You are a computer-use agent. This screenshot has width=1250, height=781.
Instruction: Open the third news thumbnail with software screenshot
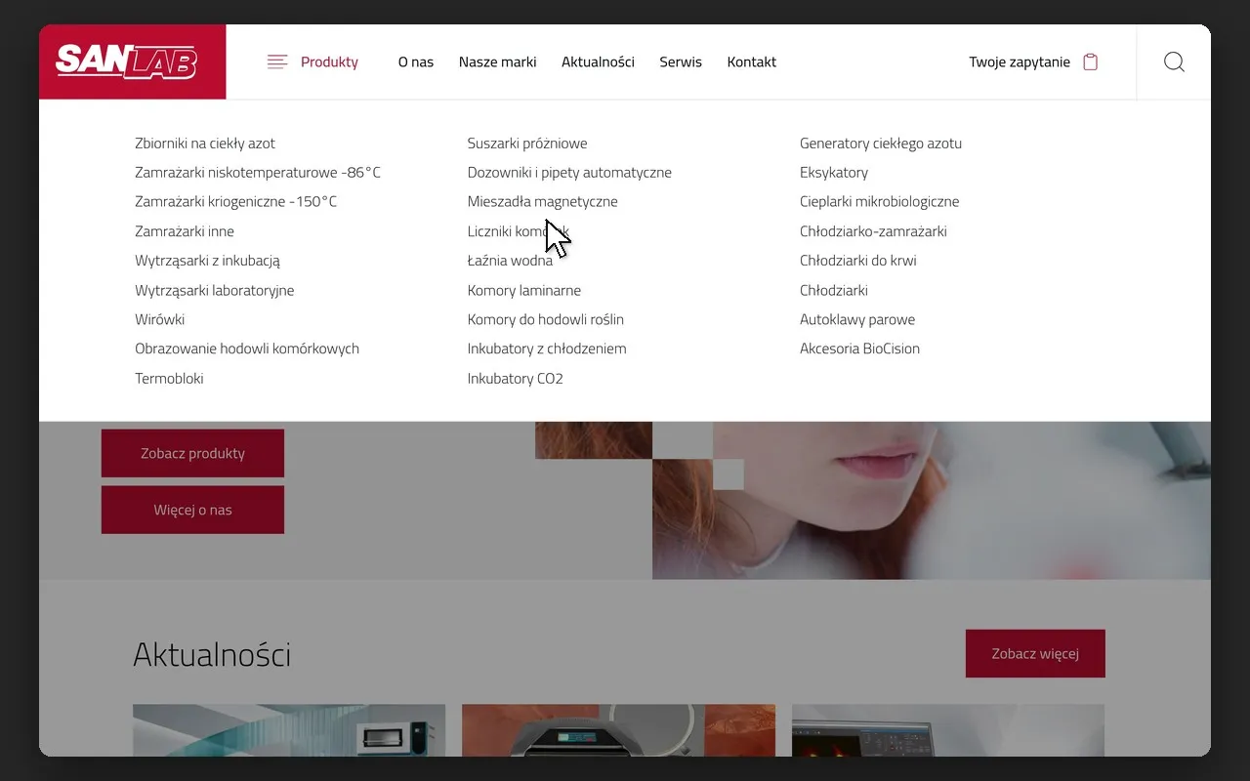[948, 730]
